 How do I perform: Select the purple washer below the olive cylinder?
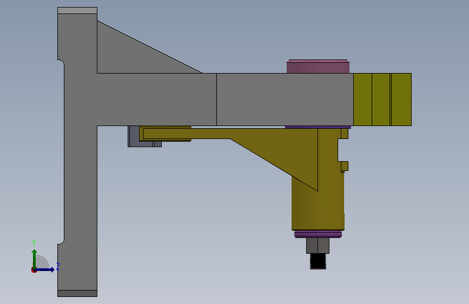pyautogui.click(x=318, y=234)
